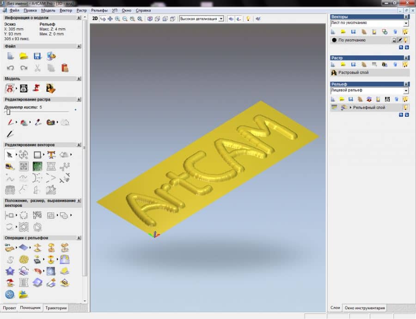Click the redo arrow in the Файл section
The height and width of the screenshot is (319, 416).
24,68
